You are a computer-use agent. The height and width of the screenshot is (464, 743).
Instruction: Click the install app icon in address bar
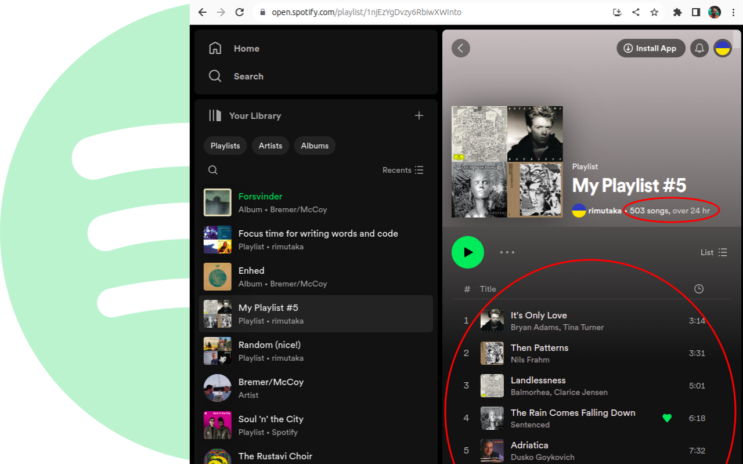(x=617, y=12)
